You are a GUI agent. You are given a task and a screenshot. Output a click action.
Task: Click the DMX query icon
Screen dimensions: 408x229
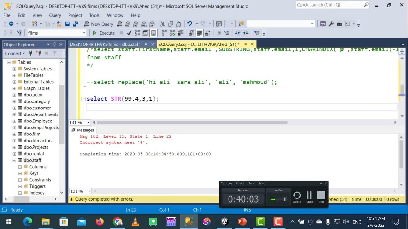point(136,24)
